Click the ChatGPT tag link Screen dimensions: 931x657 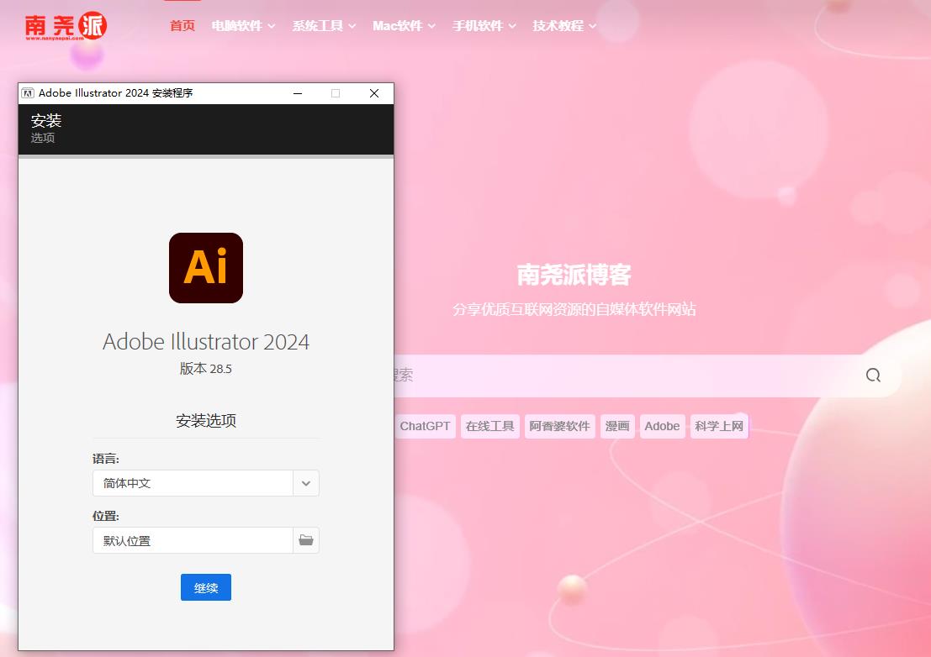coord(425,426)
